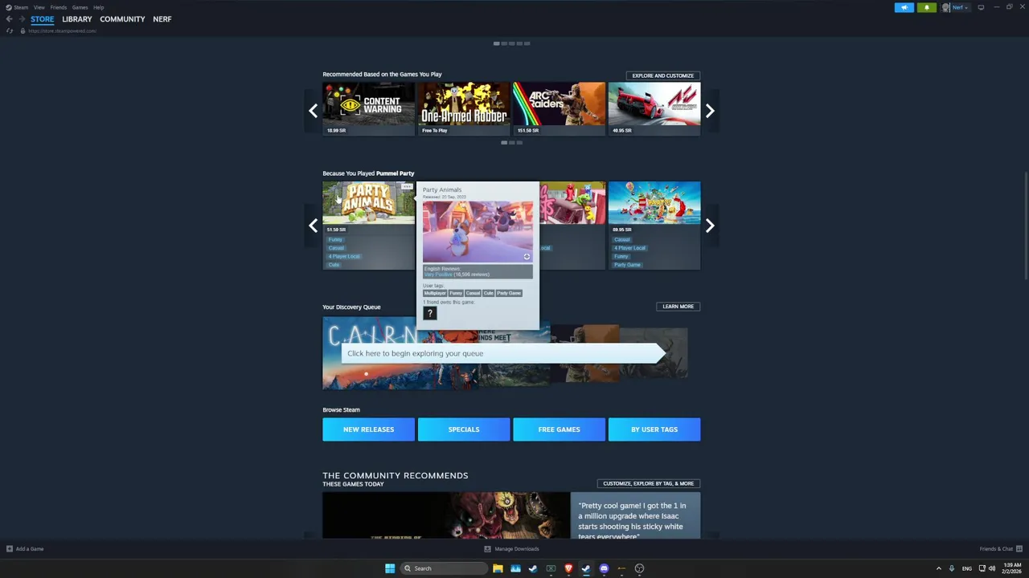This screenshot has width=1029, height=578.
Task: Browse FREE GAMES
Action: 559,429
